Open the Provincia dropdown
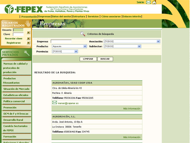 (65, 52)
